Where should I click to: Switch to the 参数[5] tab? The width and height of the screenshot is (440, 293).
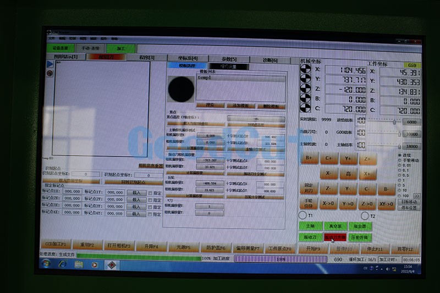(x=229, y=59)
